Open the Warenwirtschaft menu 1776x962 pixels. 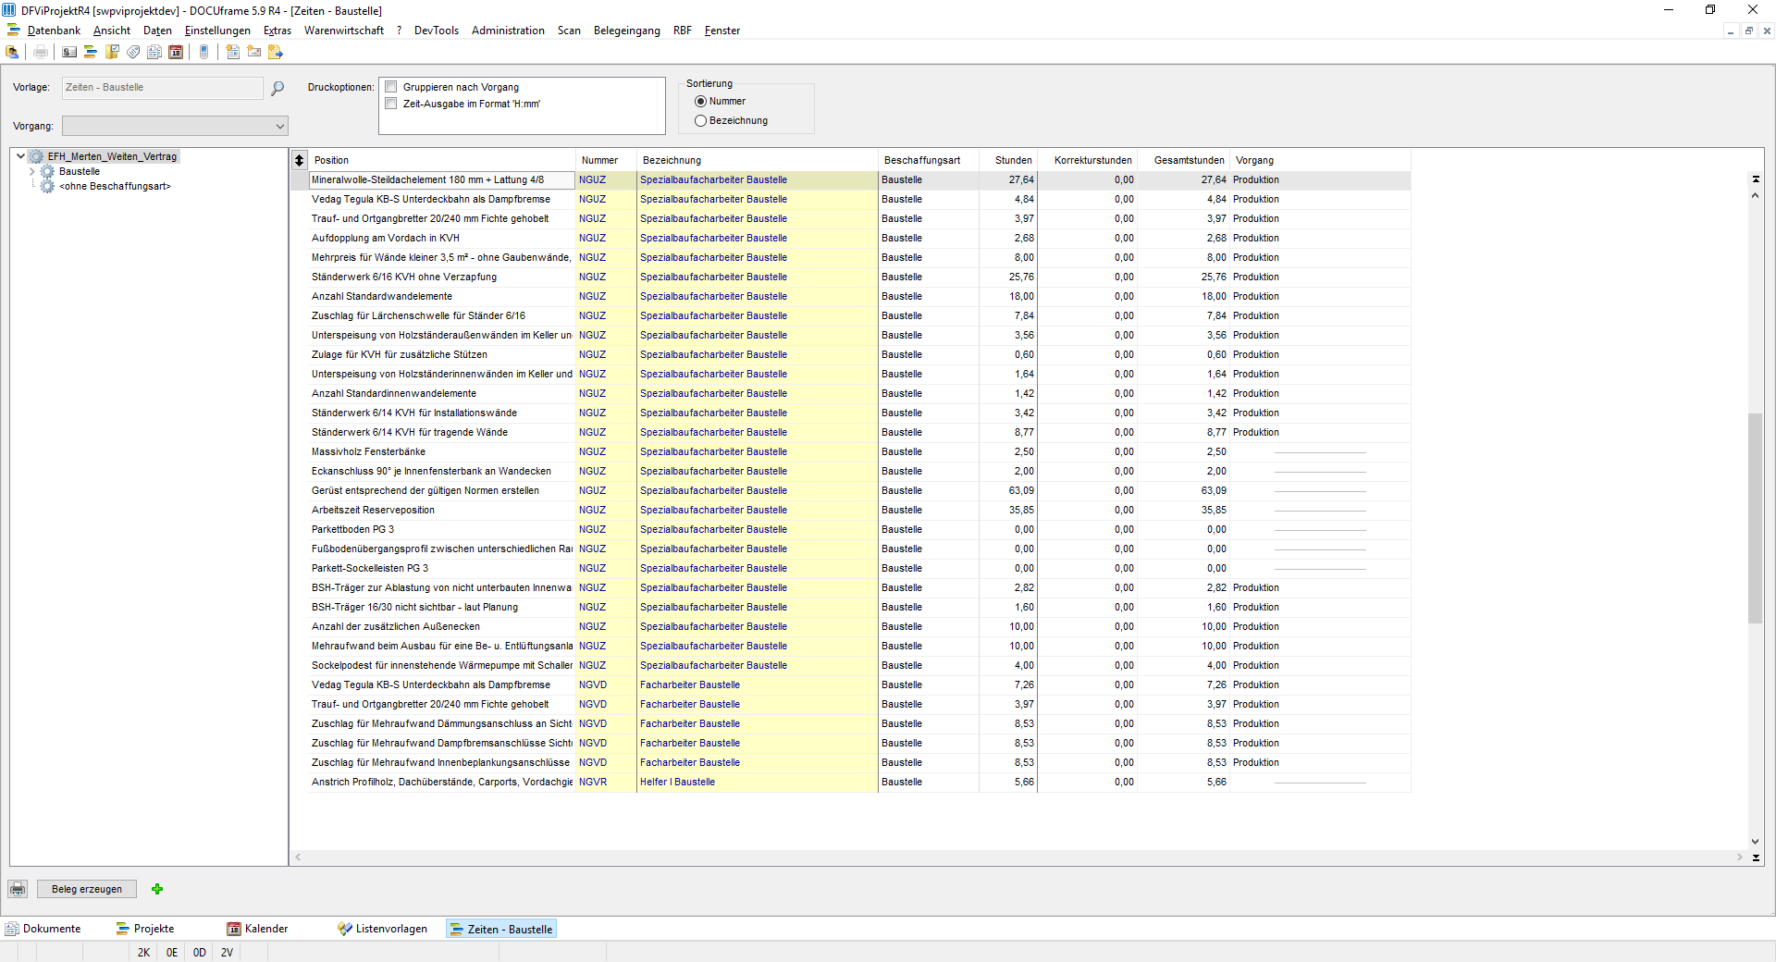pyautogui.click(x=344, y=31)
